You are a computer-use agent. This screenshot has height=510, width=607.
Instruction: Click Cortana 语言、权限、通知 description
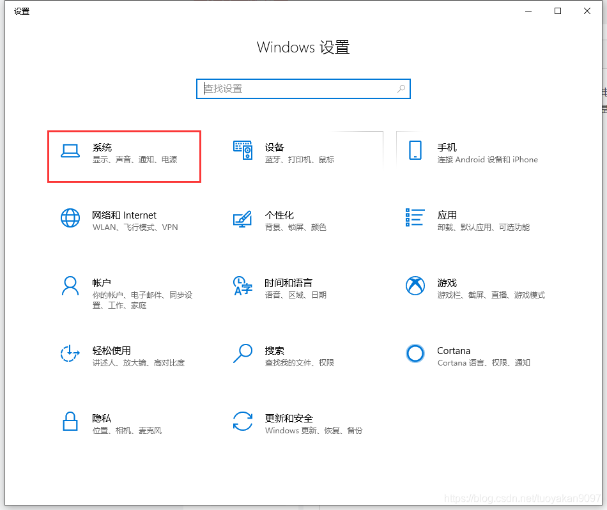(x=484, y=363)
